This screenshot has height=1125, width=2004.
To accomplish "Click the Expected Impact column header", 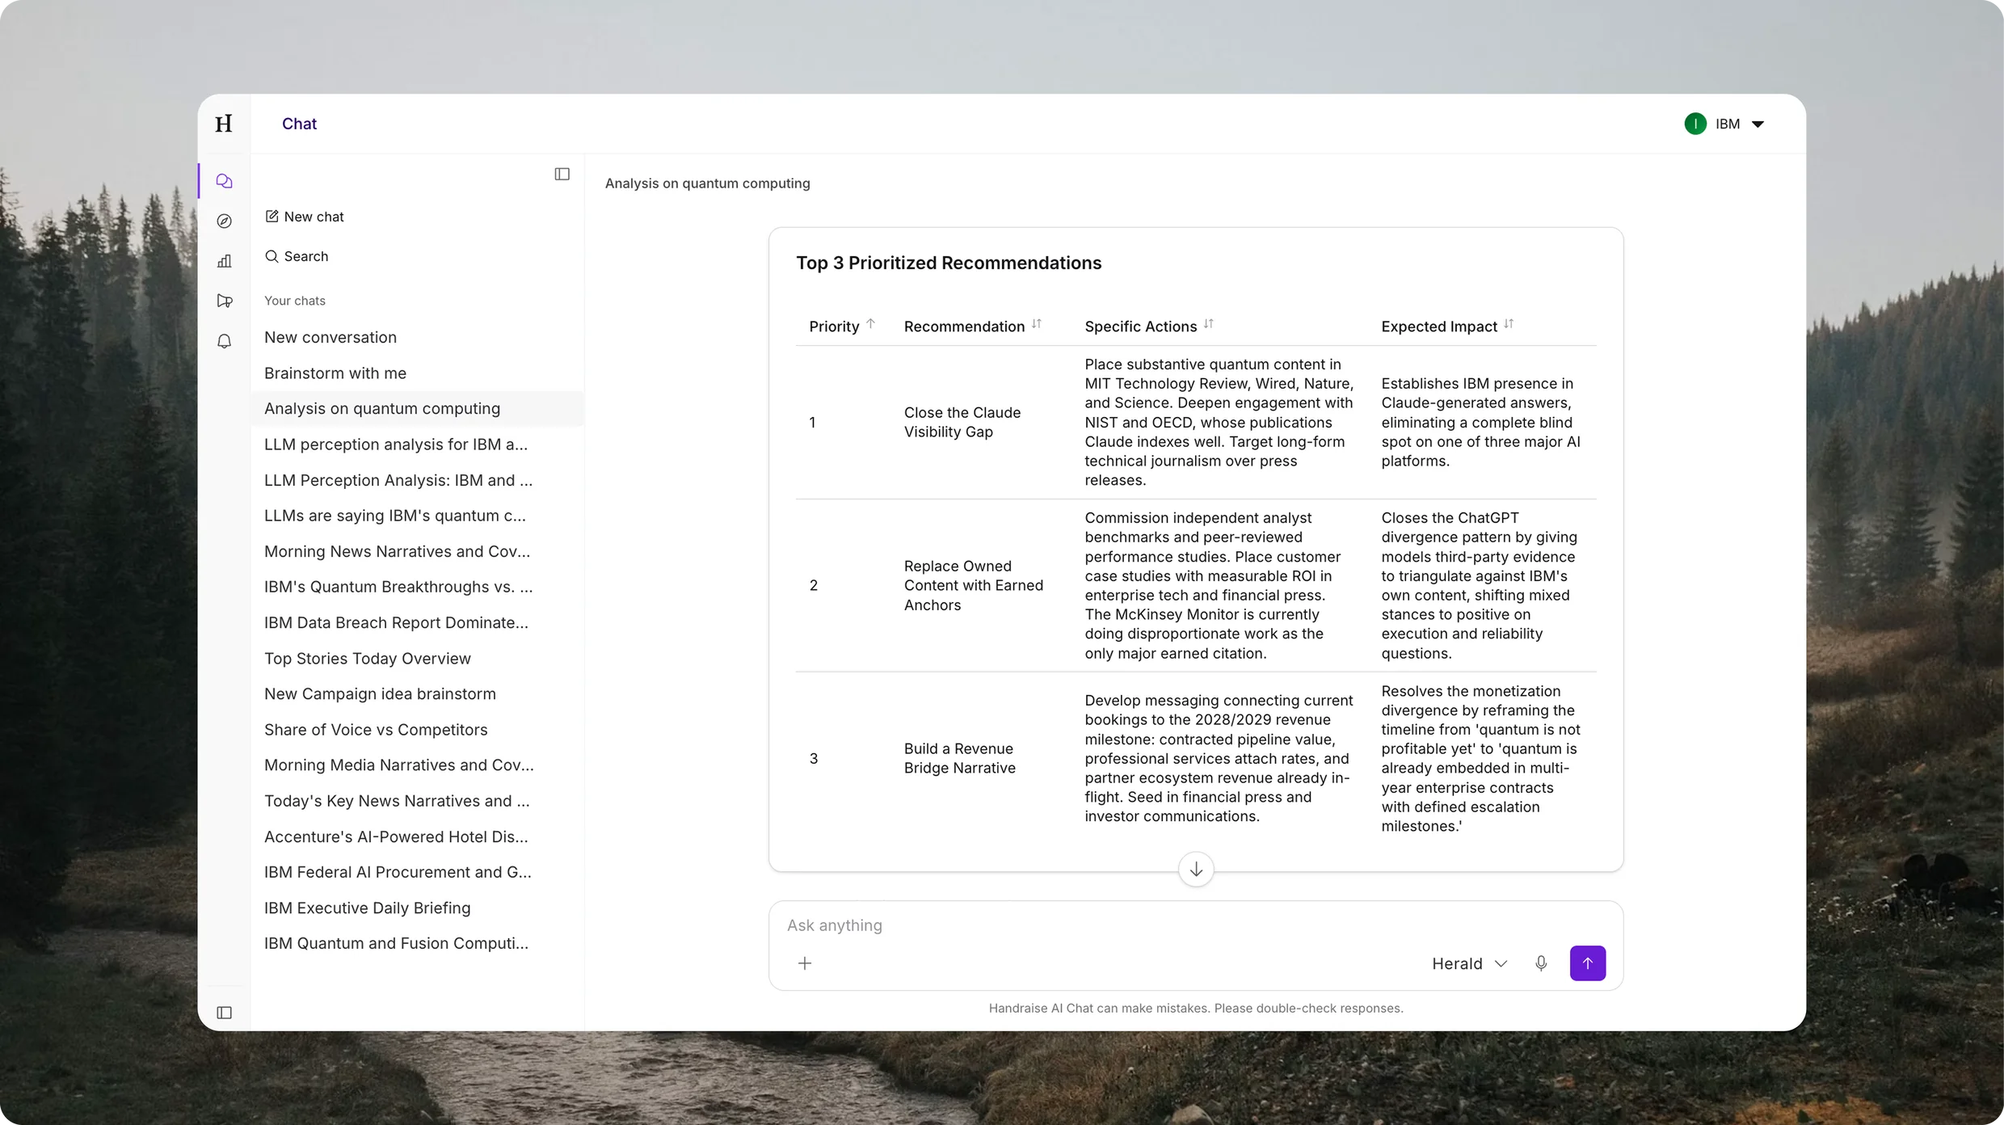I will tap(1439, 326).
